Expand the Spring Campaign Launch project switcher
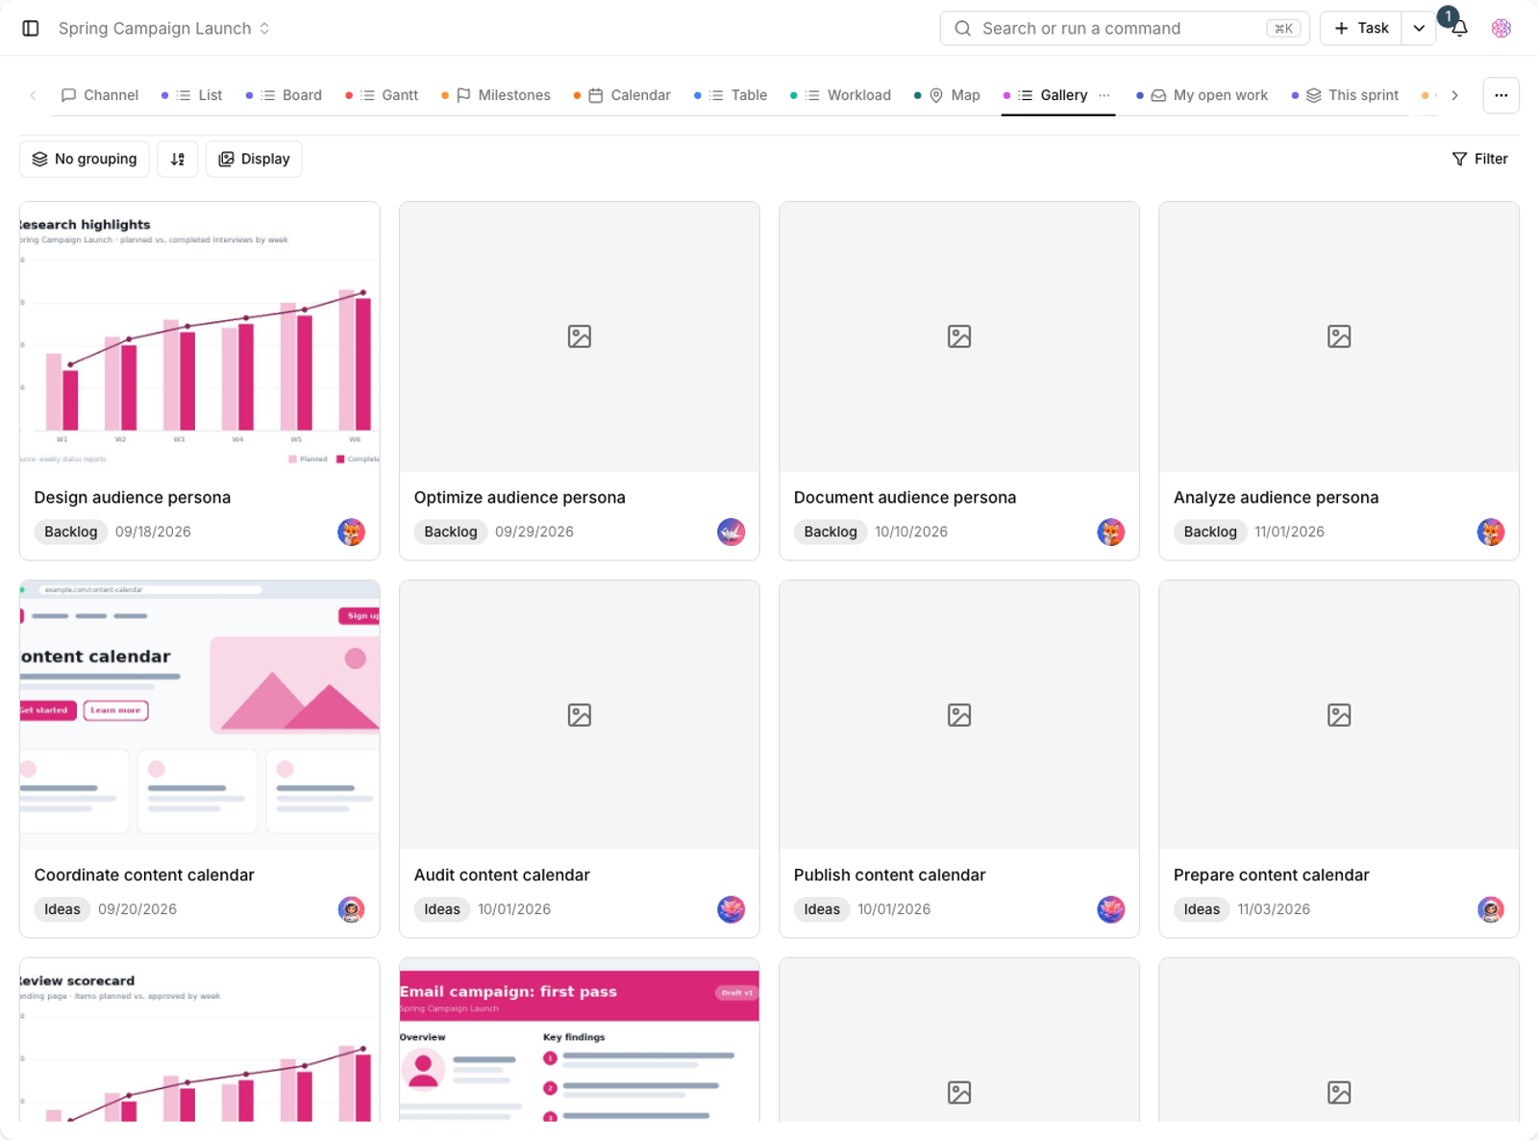Viewport: 1538px width, 1140px height. click(x=164, y=28)
